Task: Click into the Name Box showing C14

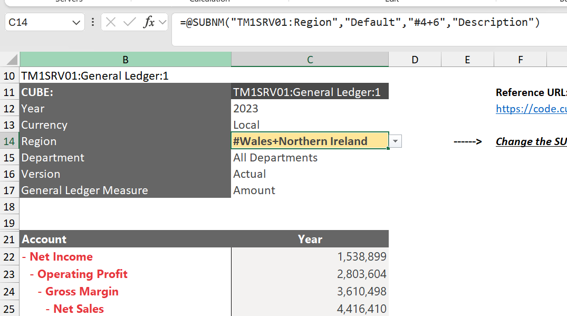Action: pyautogui.click(x=39, y=22)
